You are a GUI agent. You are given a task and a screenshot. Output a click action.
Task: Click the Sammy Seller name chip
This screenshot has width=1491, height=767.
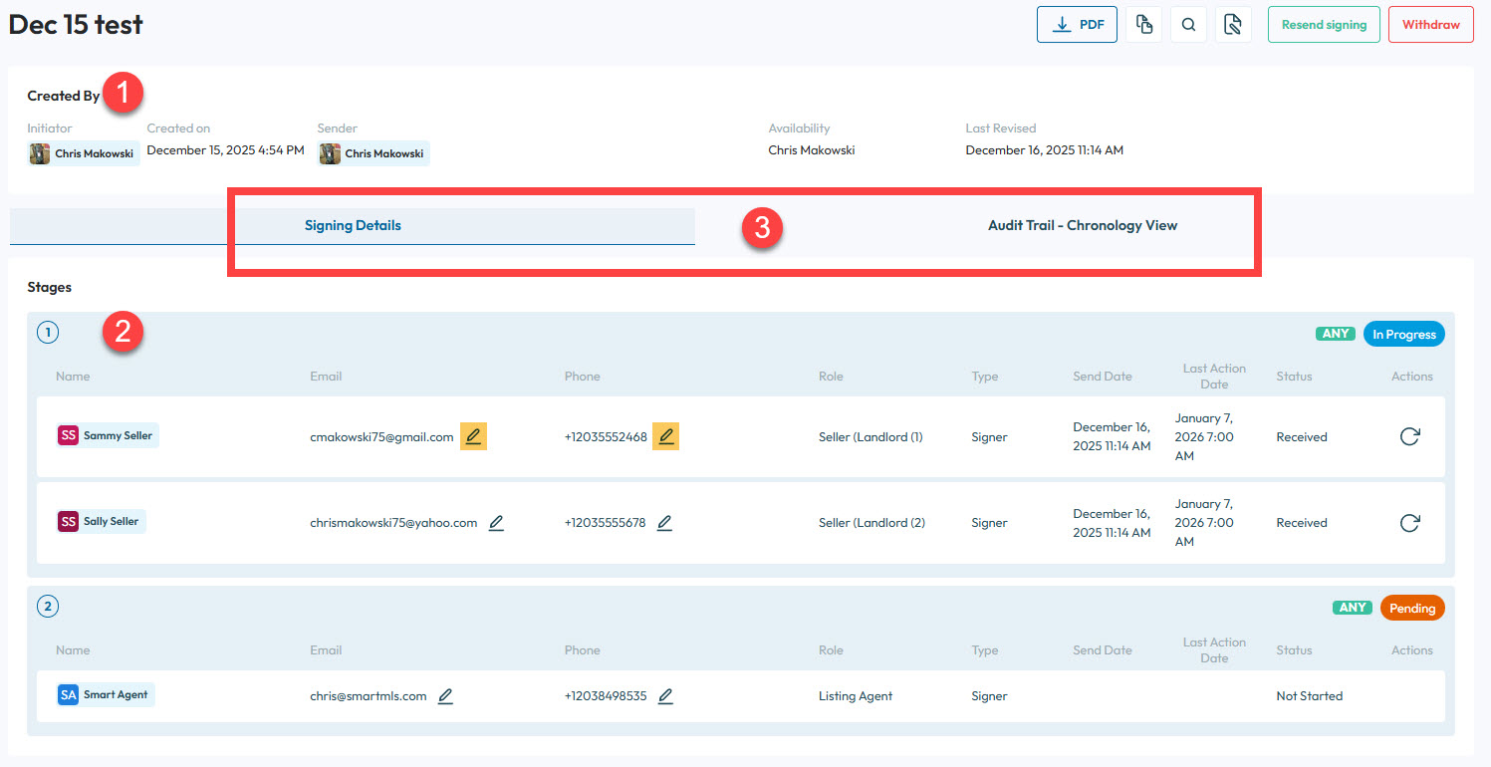pos(108,436)
